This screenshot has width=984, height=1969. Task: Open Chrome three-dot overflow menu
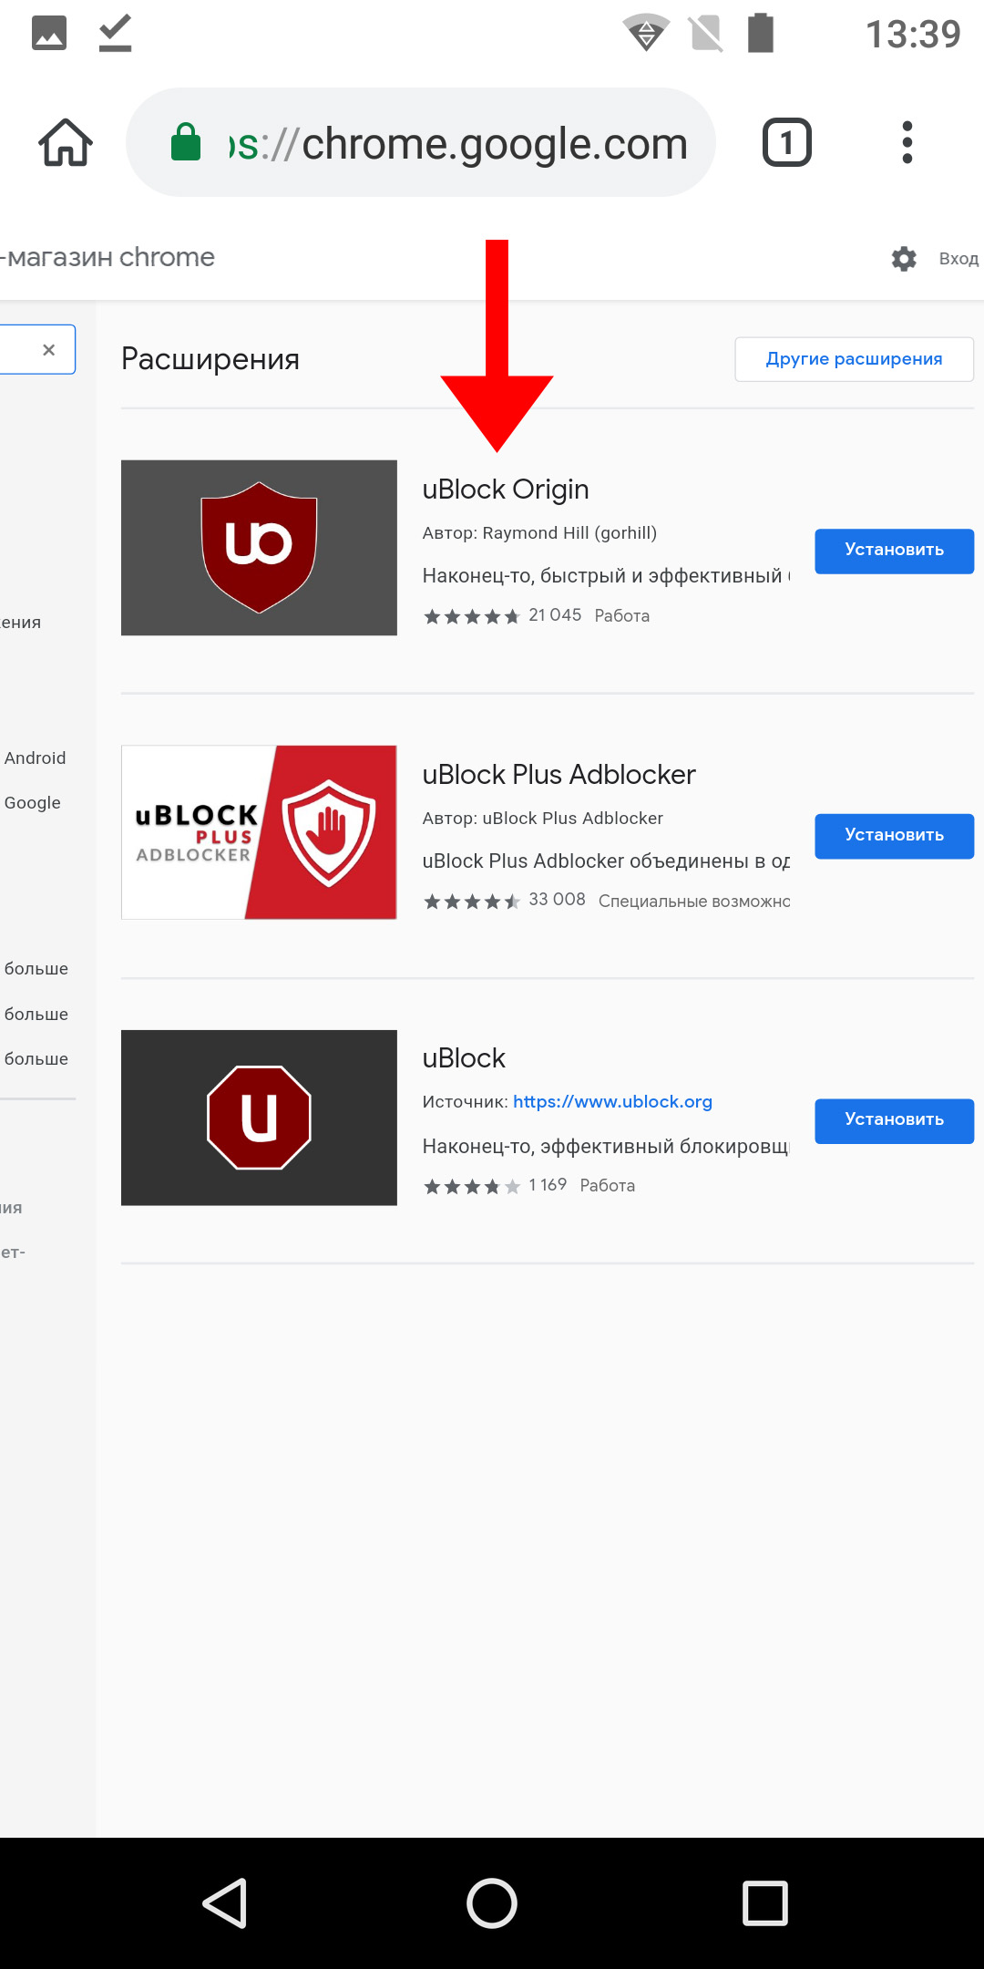(907, 142)
